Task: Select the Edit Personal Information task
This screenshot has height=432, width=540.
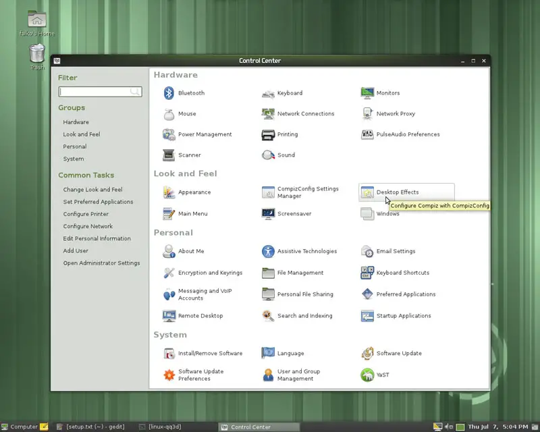Action: click(97, 238)
